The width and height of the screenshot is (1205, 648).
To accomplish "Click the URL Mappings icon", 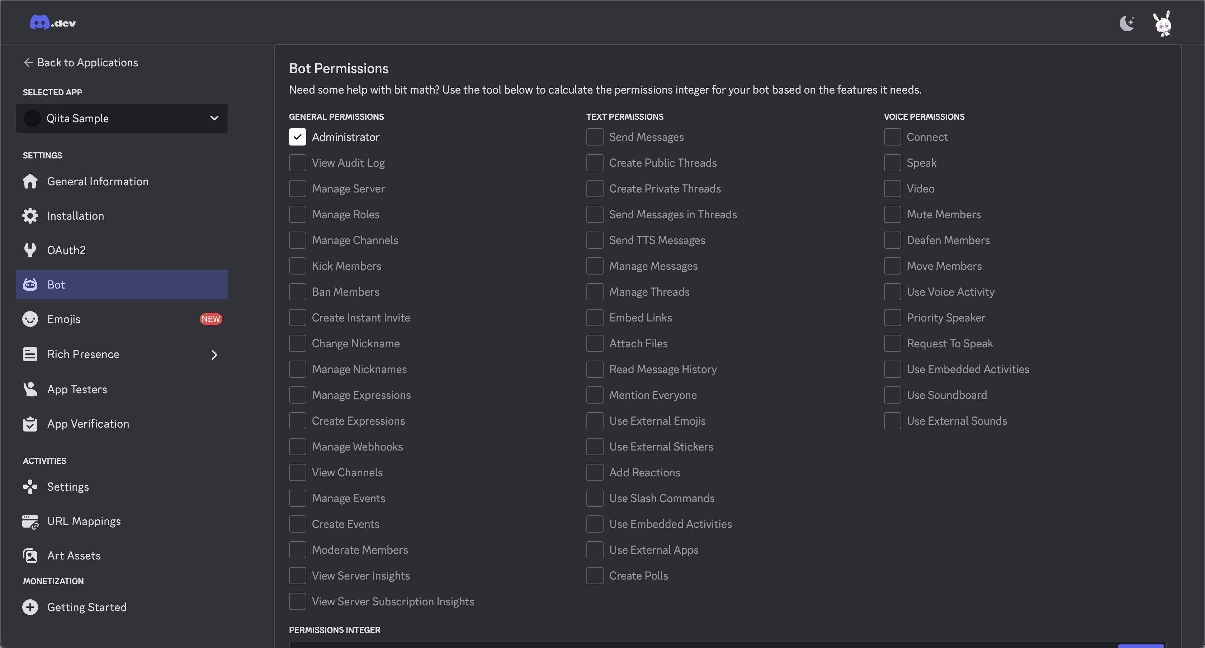I will 30,521.
